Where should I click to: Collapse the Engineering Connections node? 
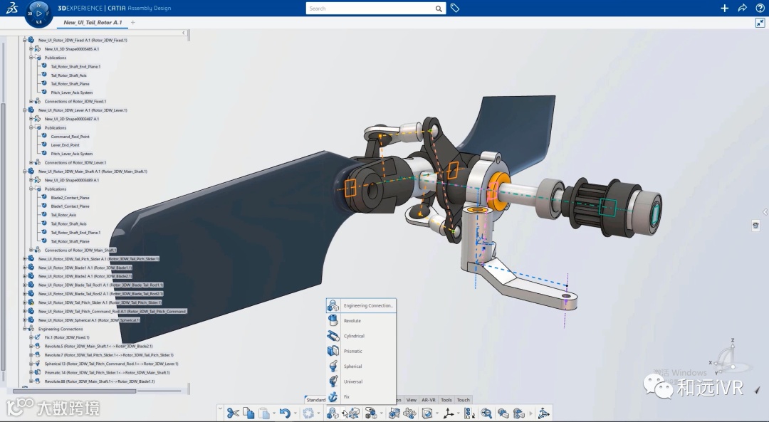[24, 329]
